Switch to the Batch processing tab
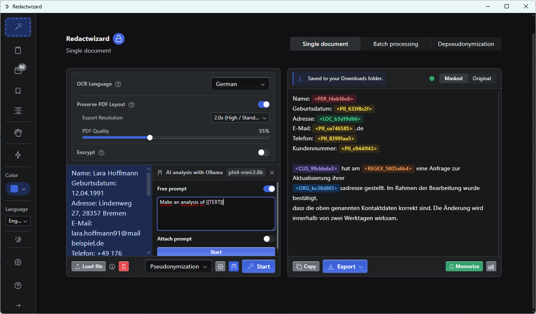Screen dimensions: 536x314 pyautogui.click(x=396, y=44)
